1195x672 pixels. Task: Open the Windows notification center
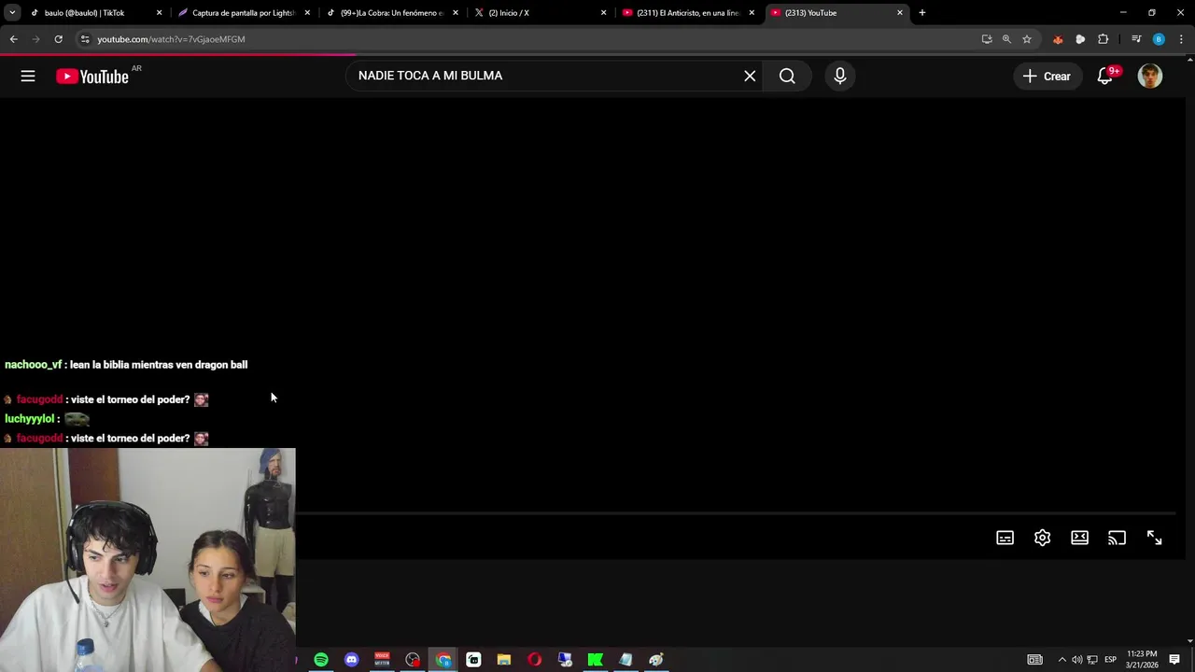(1174, 660)
